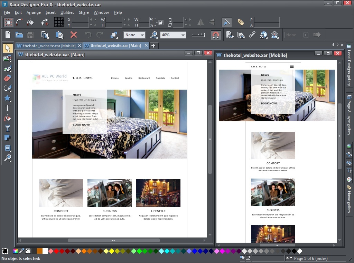Select the Shadow tool
Screen dimensions: 354x263
(x=7, y=138)
